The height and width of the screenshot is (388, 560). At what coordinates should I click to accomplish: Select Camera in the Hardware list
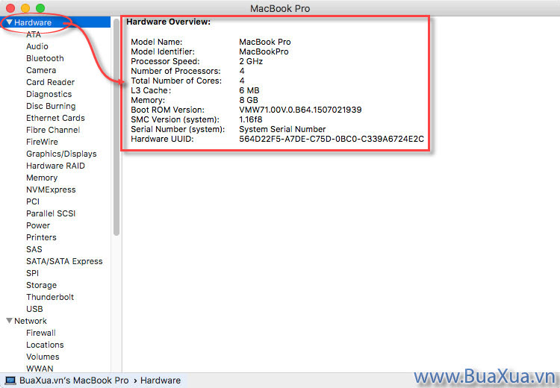pos(41,70)
